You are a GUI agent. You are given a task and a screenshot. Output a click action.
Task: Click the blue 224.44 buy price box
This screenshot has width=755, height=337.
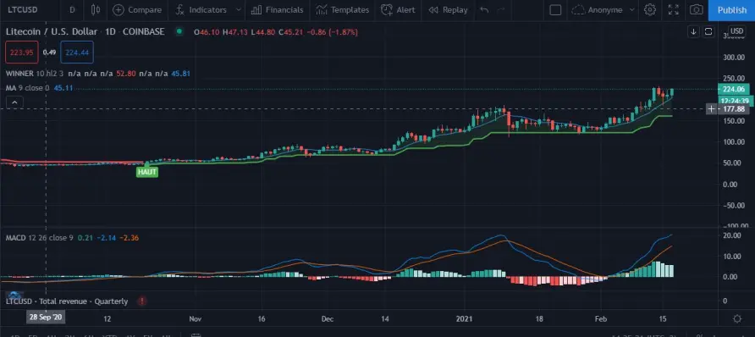[x=77, y=52]
